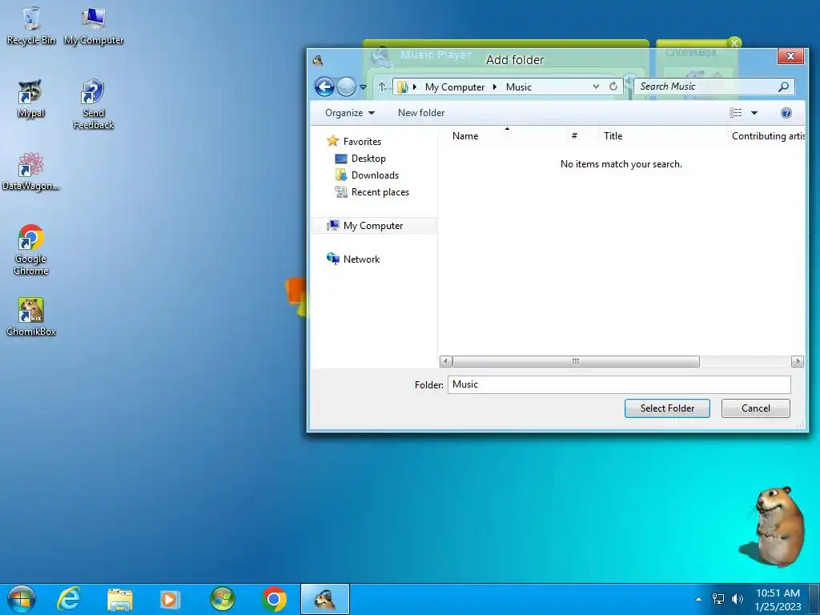Click scrollbar right arrow

click(797, 361)
